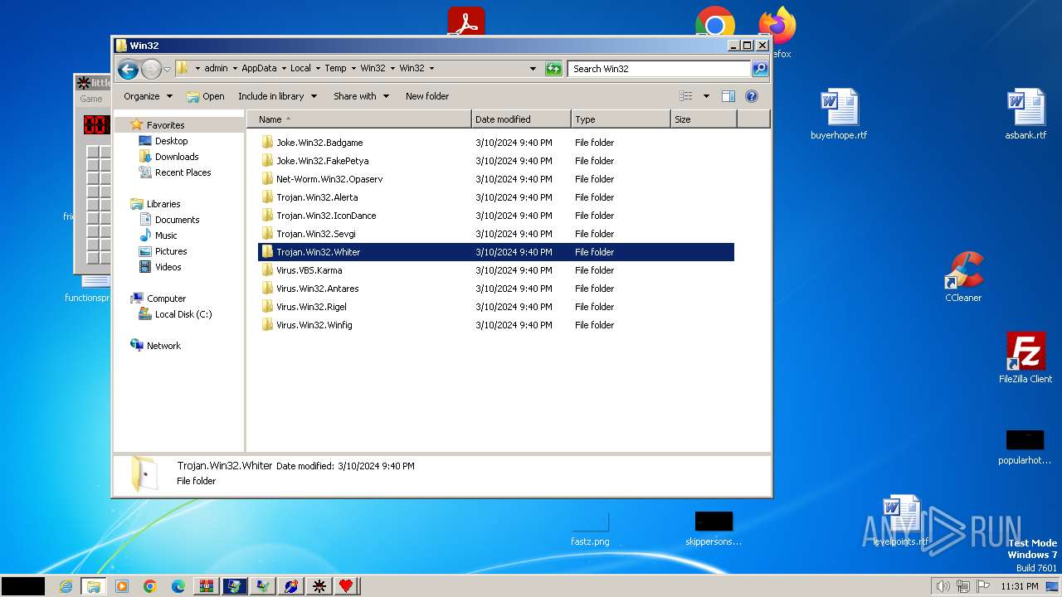Select the Pictures library
Viewport: 1062px width, 597px height.
tap(171, 251)
